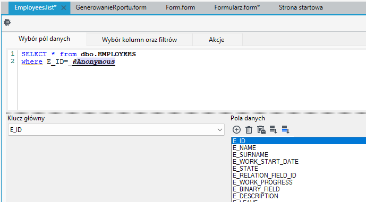Click the blue list-with-arrow icon
366x202 pixels.
[285, 129]
